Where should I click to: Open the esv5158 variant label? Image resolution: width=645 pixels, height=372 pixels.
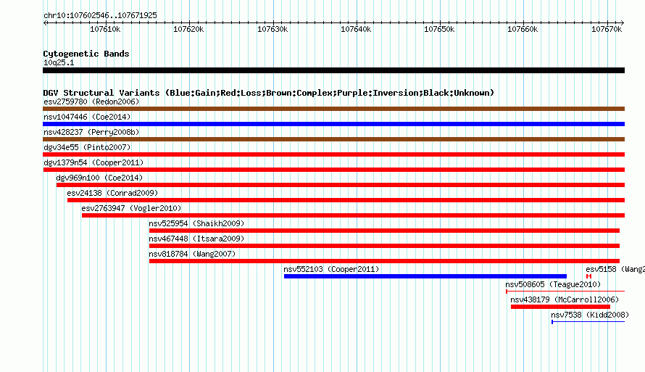tap(615, 269)
